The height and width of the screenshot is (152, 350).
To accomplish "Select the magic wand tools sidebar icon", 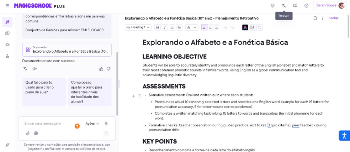I will (x=7, y=22).
